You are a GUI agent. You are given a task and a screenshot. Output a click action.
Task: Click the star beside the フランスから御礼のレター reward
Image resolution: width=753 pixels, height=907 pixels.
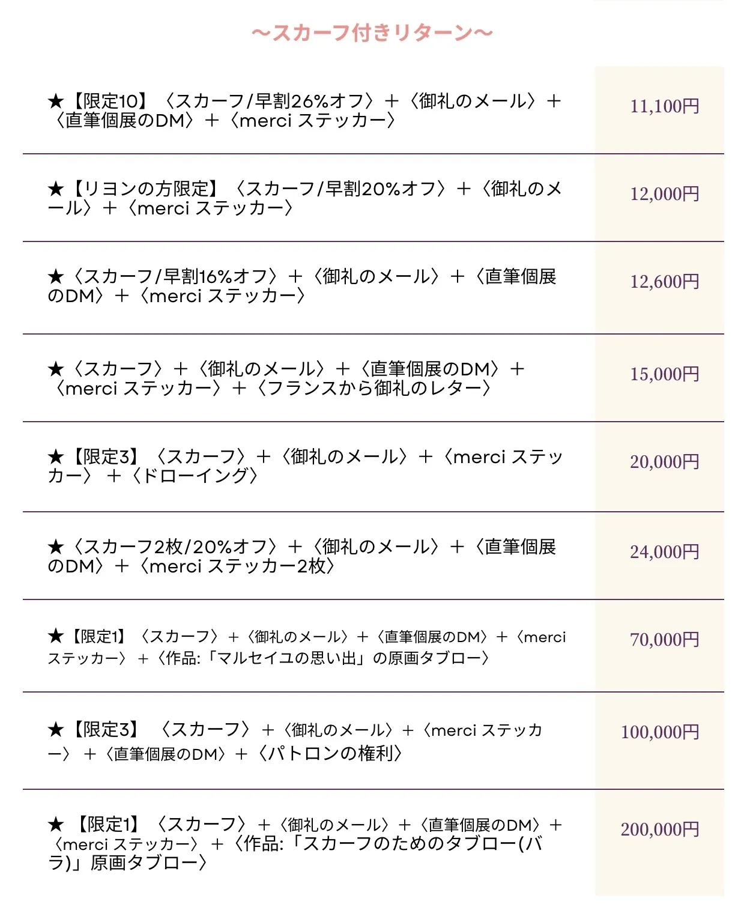pyautogui.click(x=56, y=369)
